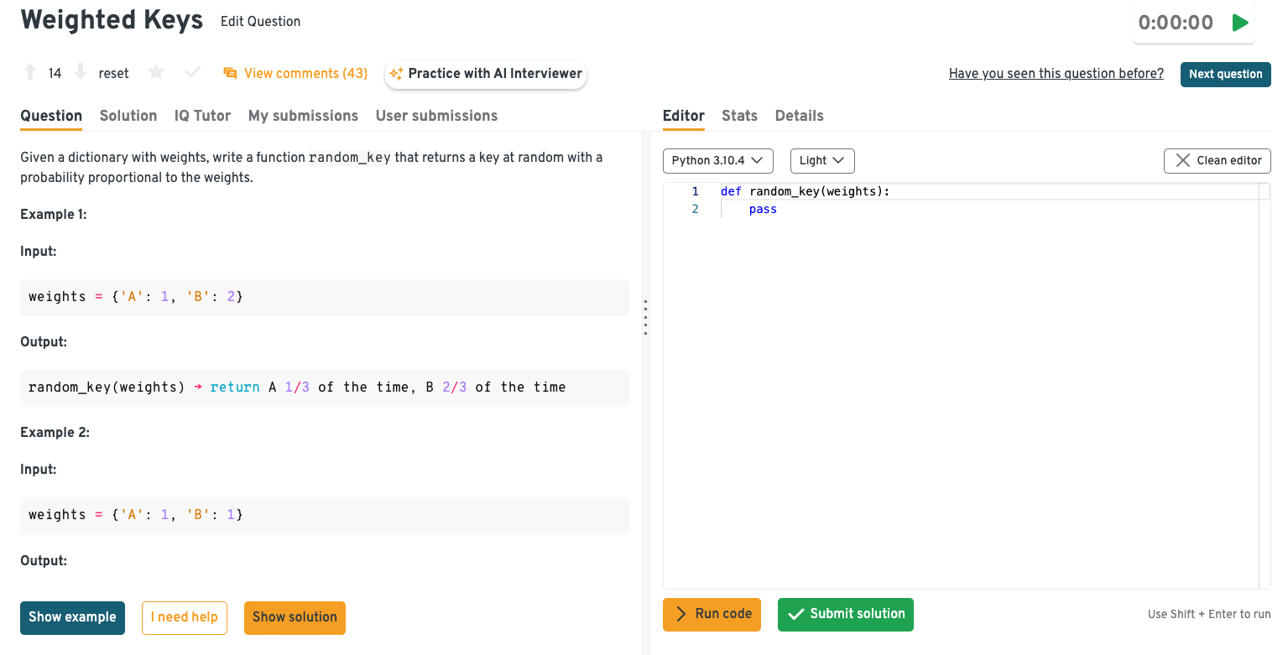Image resolution: width=1288 pixels, height=655 pixels.
Task: Expand the Light theme dropdown
Action: pos(821,160)
